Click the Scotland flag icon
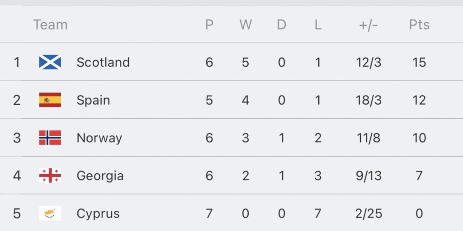 [x=50, y=62]
